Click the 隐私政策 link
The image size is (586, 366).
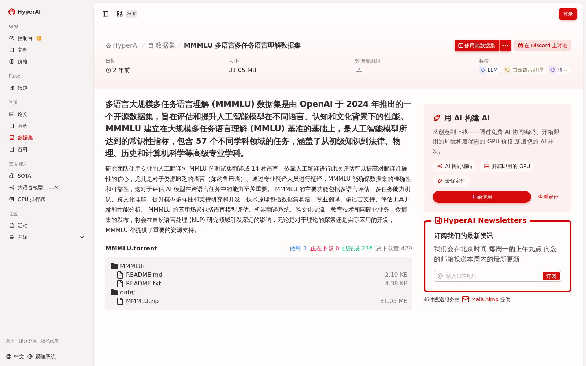point(50,341)
